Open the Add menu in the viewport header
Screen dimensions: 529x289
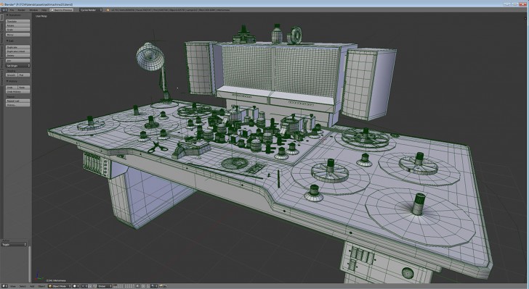click(x=32, y=286)
